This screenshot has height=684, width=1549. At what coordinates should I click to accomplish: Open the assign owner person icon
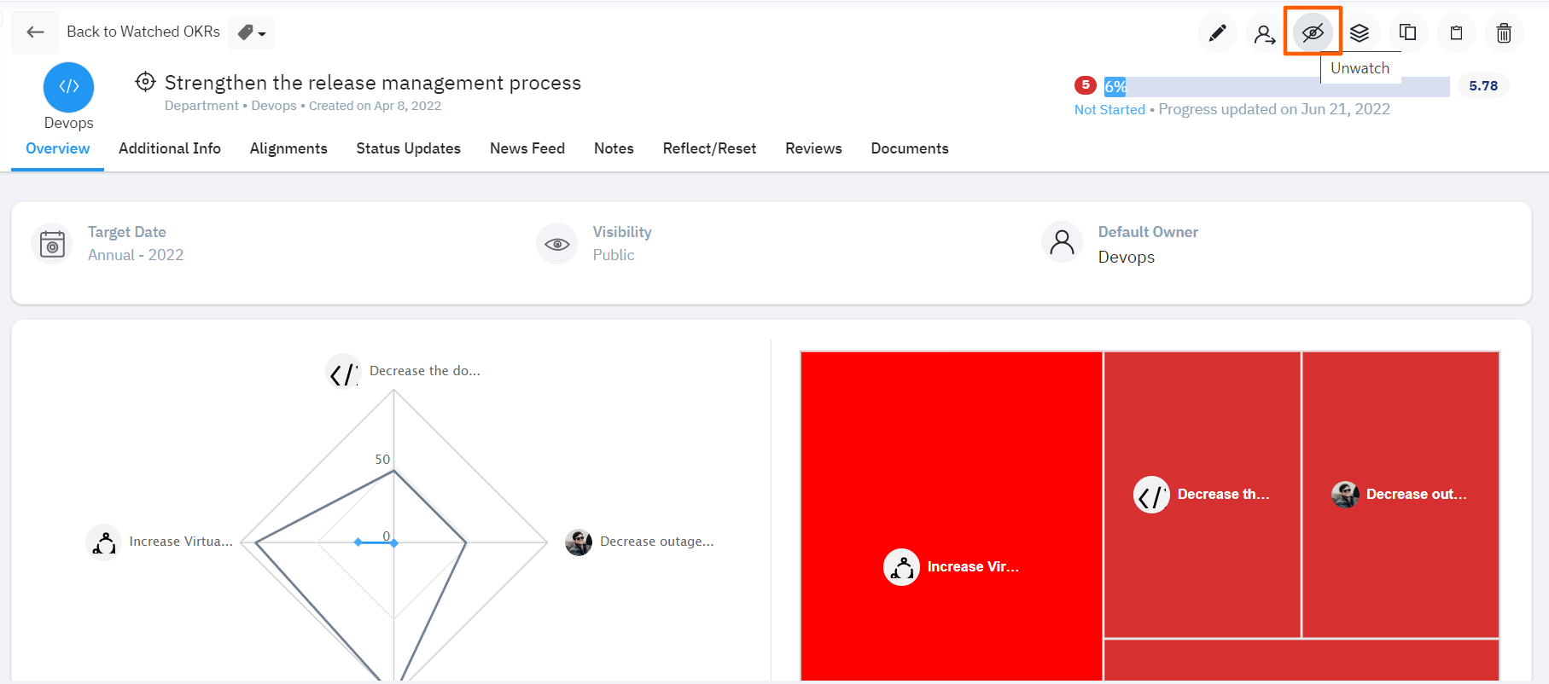(x=1264, y=33)
